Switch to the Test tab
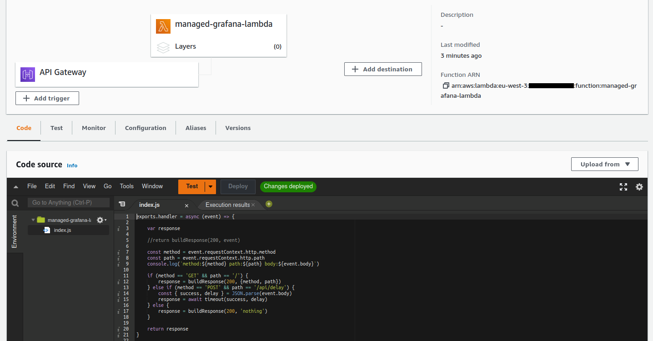This screenshot has width=653, height=341. coord(57,128)
